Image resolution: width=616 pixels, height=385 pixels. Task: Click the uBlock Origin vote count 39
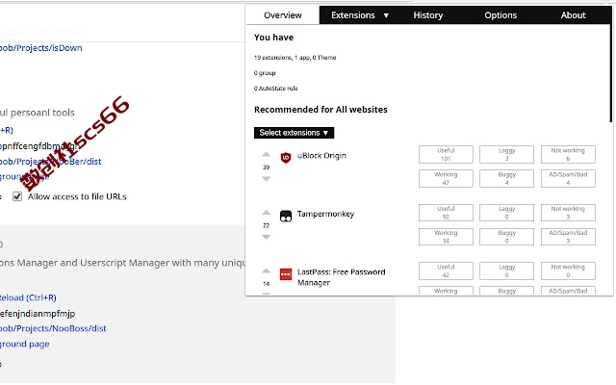266,167
